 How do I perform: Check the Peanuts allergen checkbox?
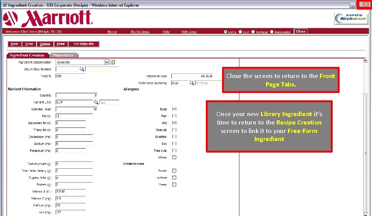tap(174, 130)
